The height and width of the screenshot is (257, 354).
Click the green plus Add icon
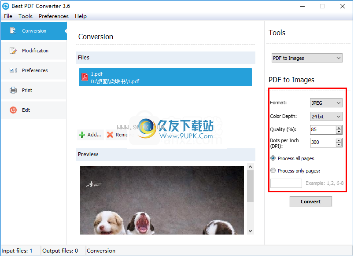click(x=82, y=135)
